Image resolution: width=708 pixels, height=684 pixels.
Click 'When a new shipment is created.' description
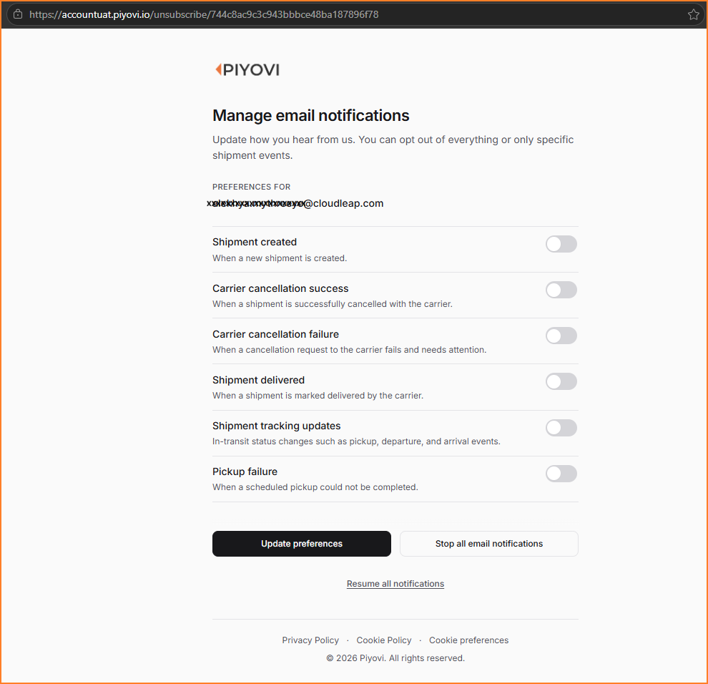point(280,258)
